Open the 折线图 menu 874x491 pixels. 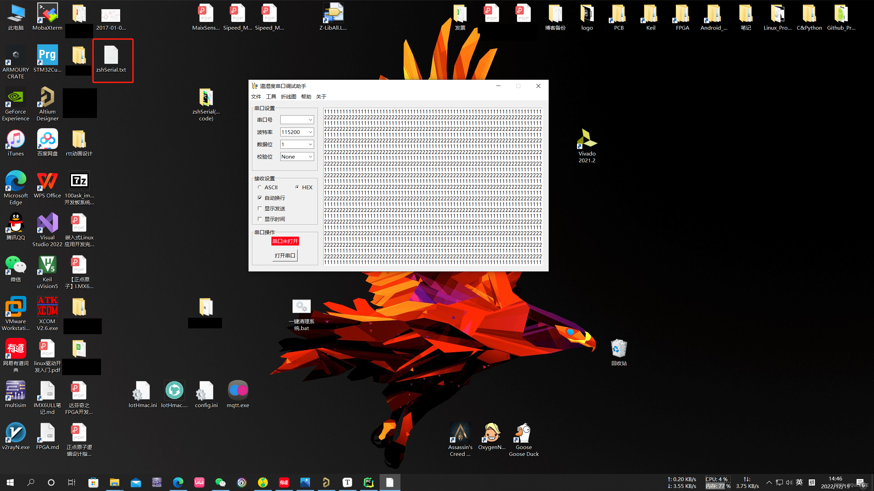pyautogui.click(x=288, y=97)
